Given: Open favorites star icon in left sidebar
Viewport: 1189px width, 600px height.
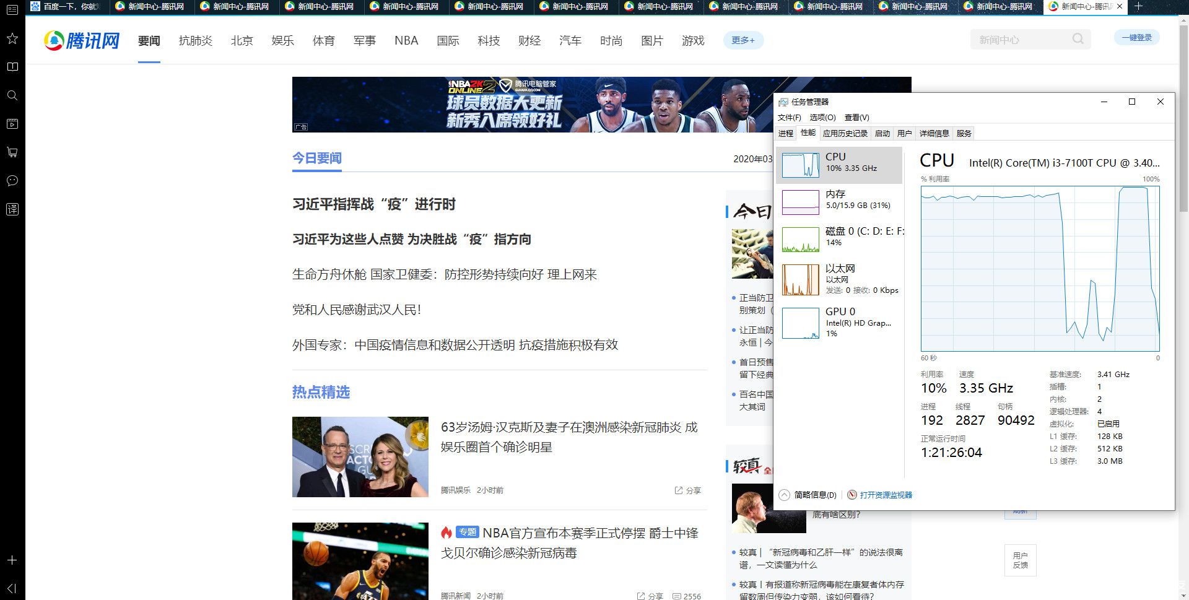Looking at the screenshot, I should tap(12, 38).
